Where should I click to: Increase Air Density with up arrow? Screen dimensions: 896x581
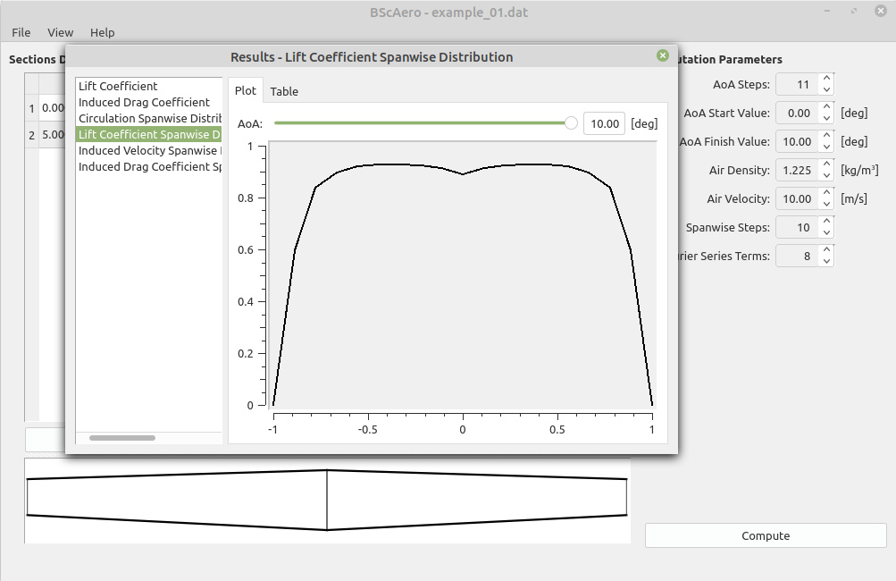coord(826,164)
